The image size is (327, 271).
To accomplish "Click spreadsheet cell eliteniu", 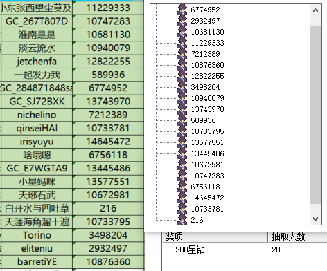I will pos(37,249).
